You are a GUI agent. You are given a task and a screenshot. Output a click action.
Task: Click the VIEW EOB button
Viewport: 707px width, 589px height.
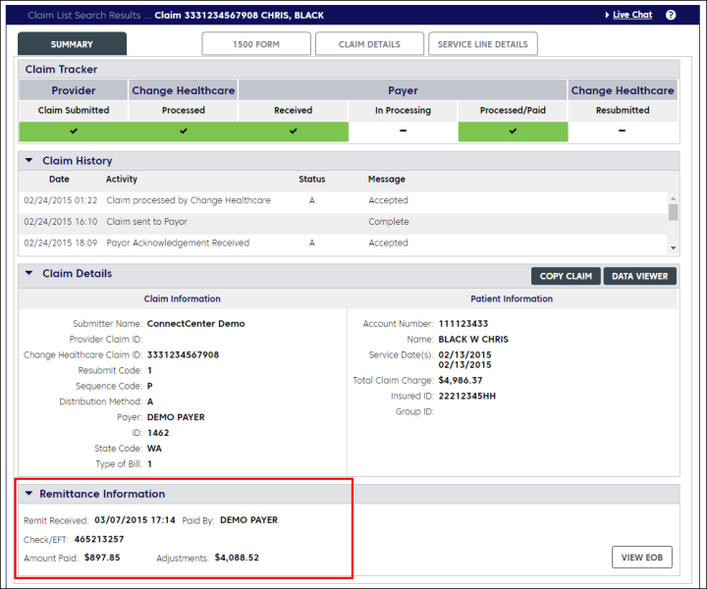(x=641, y=558)
